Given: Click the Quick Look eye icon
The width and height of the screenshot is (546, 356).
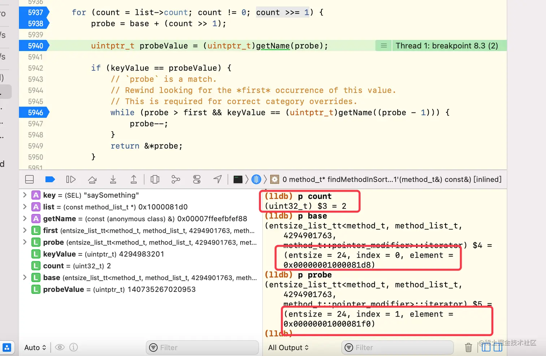Looking at the screenshot, I should point(60,347).
